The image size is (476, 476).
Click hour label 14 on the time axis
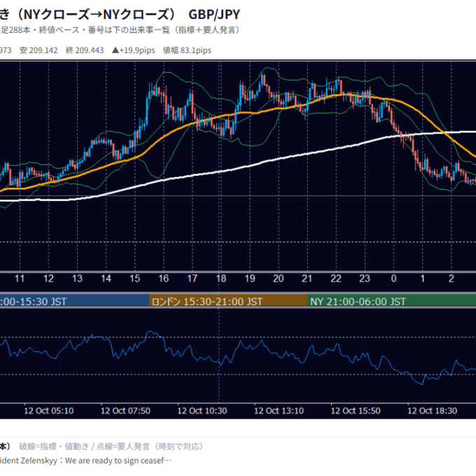[106, 279]
